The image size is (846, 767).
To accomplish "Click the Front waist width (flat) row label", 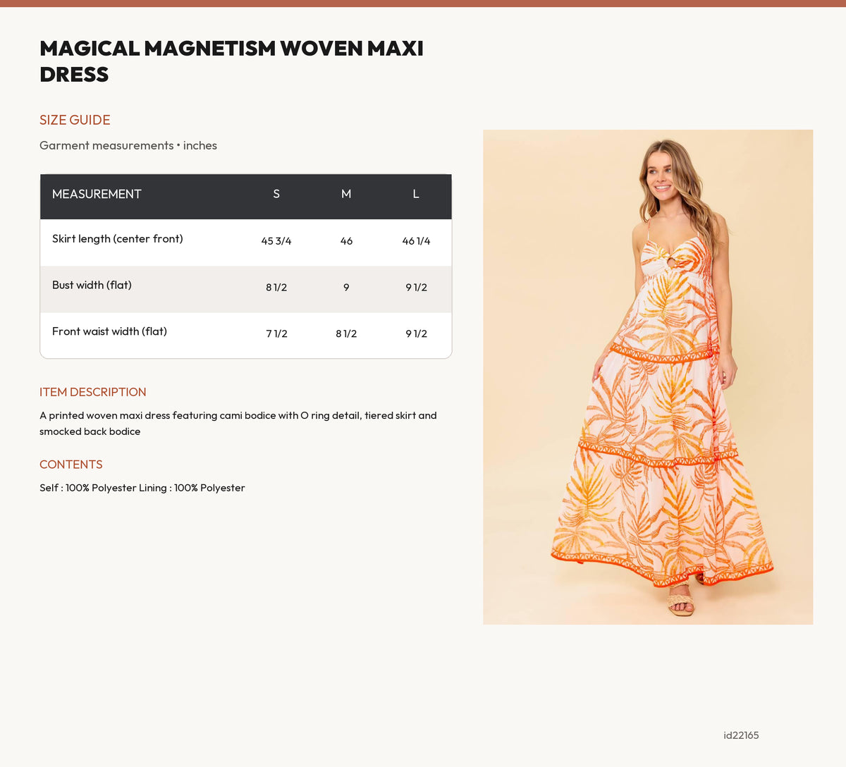I will 109,331.
